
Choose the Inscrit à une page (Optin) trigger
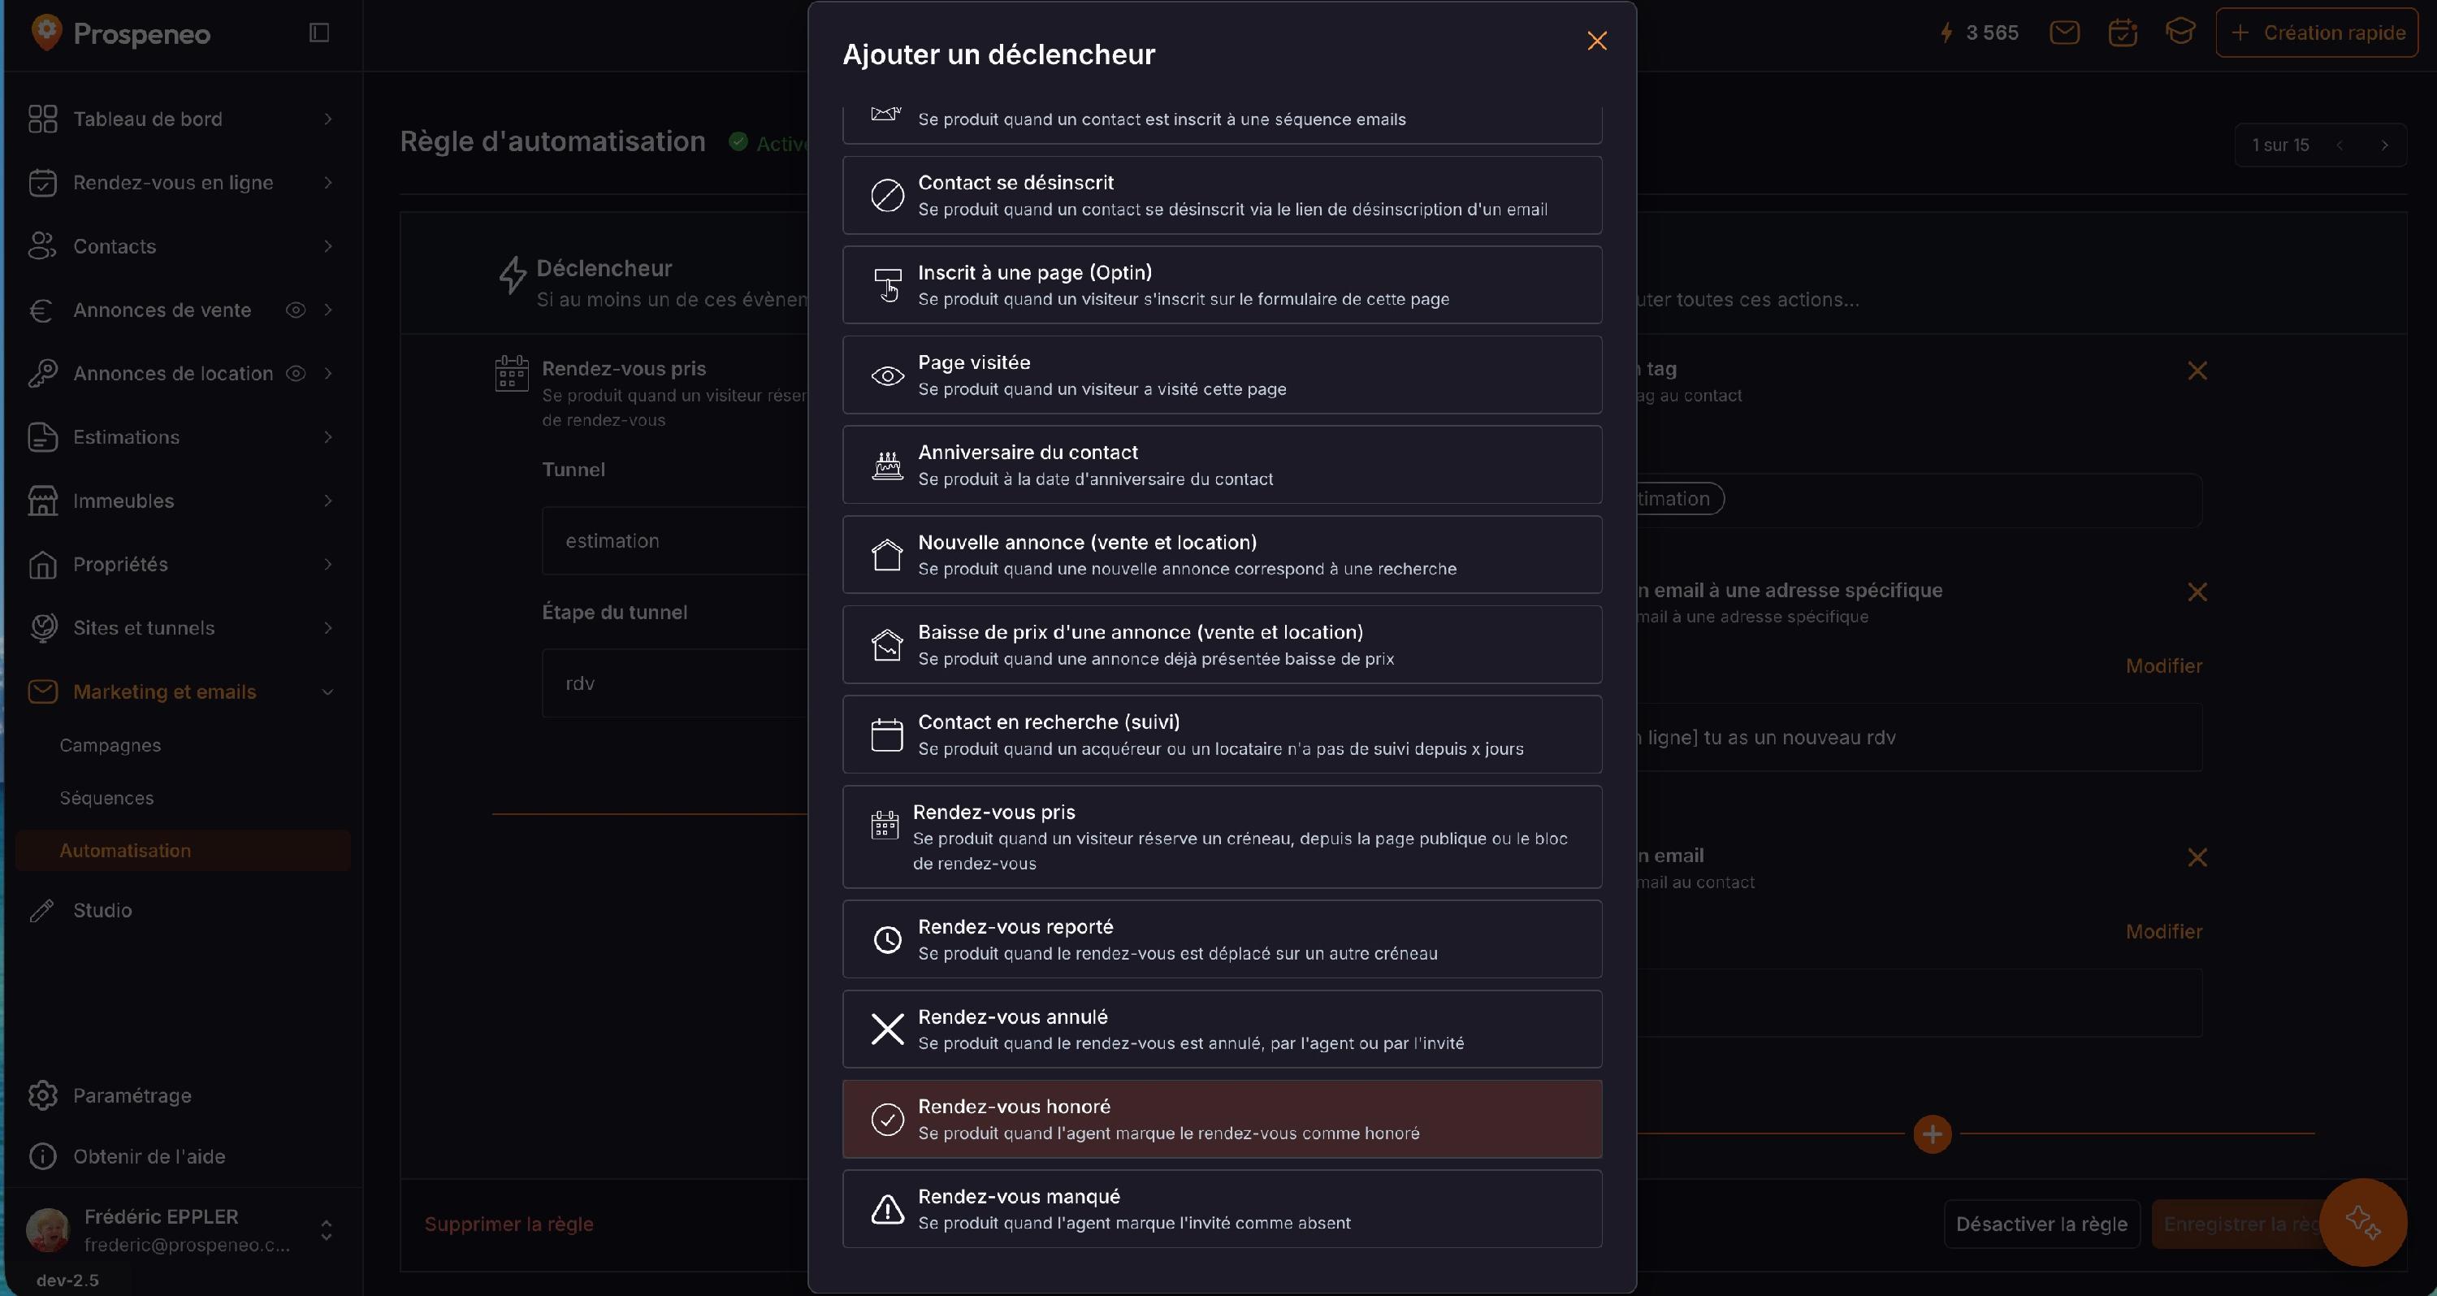point(1223,284)
